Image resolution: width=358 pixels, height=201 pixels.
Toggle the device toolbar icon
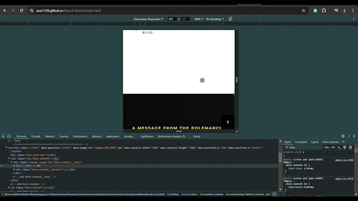(x=9, y=136)
